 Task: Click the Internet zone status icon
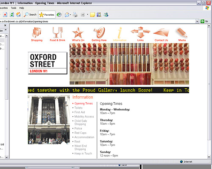pos(181,161)
